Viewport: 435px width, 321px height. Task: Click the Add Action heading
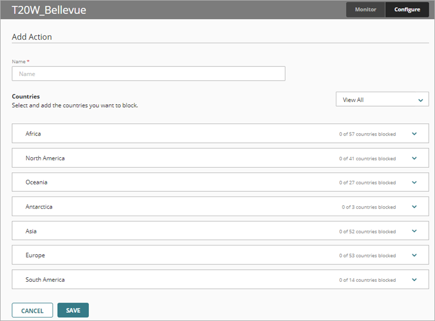click(32, 37)
